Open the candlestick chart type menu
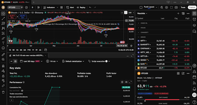The image size is (197, 105). pyautogui.click(x=39, y=8)
